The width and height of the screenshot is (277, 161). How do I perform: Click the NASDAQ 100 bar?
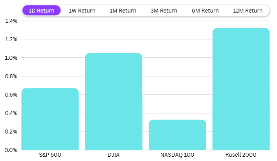[x=177, y=135]
